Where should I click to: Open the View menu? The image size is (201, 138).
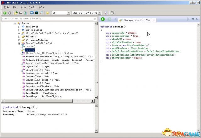[x=23, y=7]
